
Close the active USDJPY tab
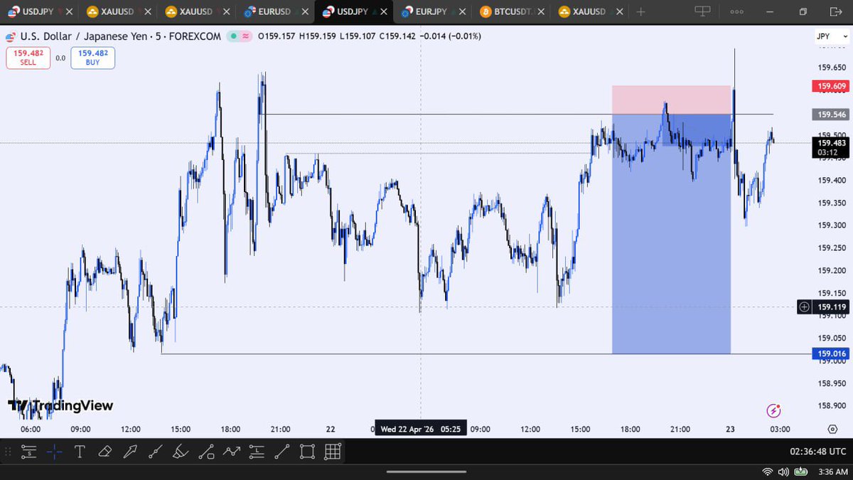click(382, 11)
